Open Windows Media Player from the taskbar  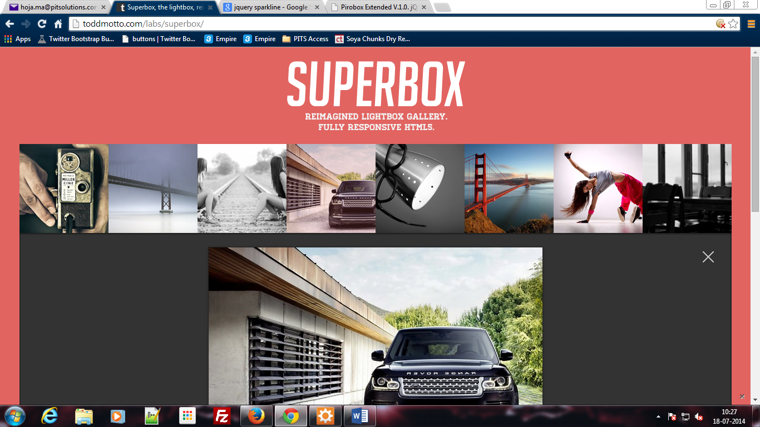[x=118, y=416]
